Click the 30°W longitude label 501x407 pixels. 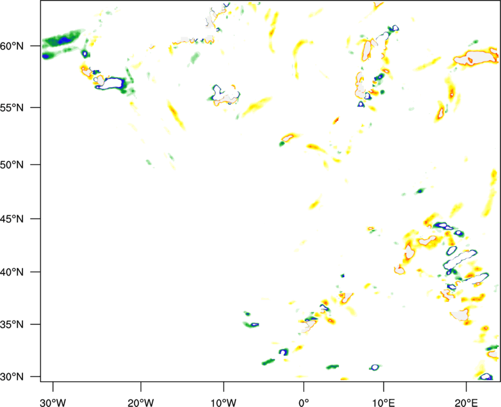[x=53, y=403]
